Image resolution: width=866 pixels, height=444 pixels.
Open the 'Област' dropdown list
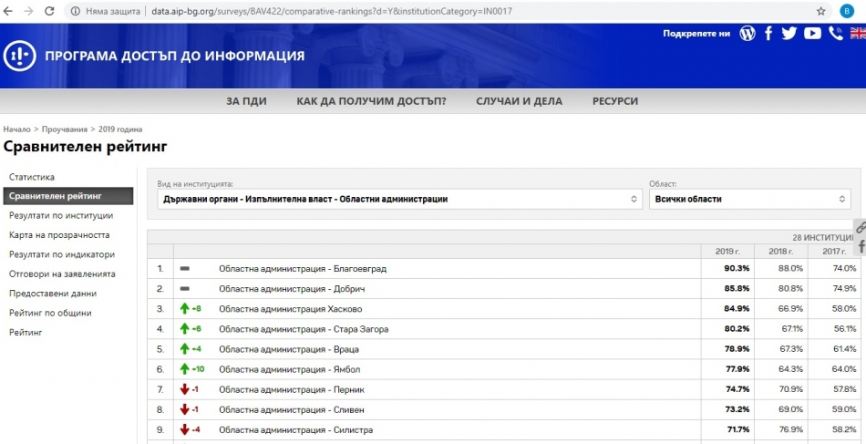(749, 199)
